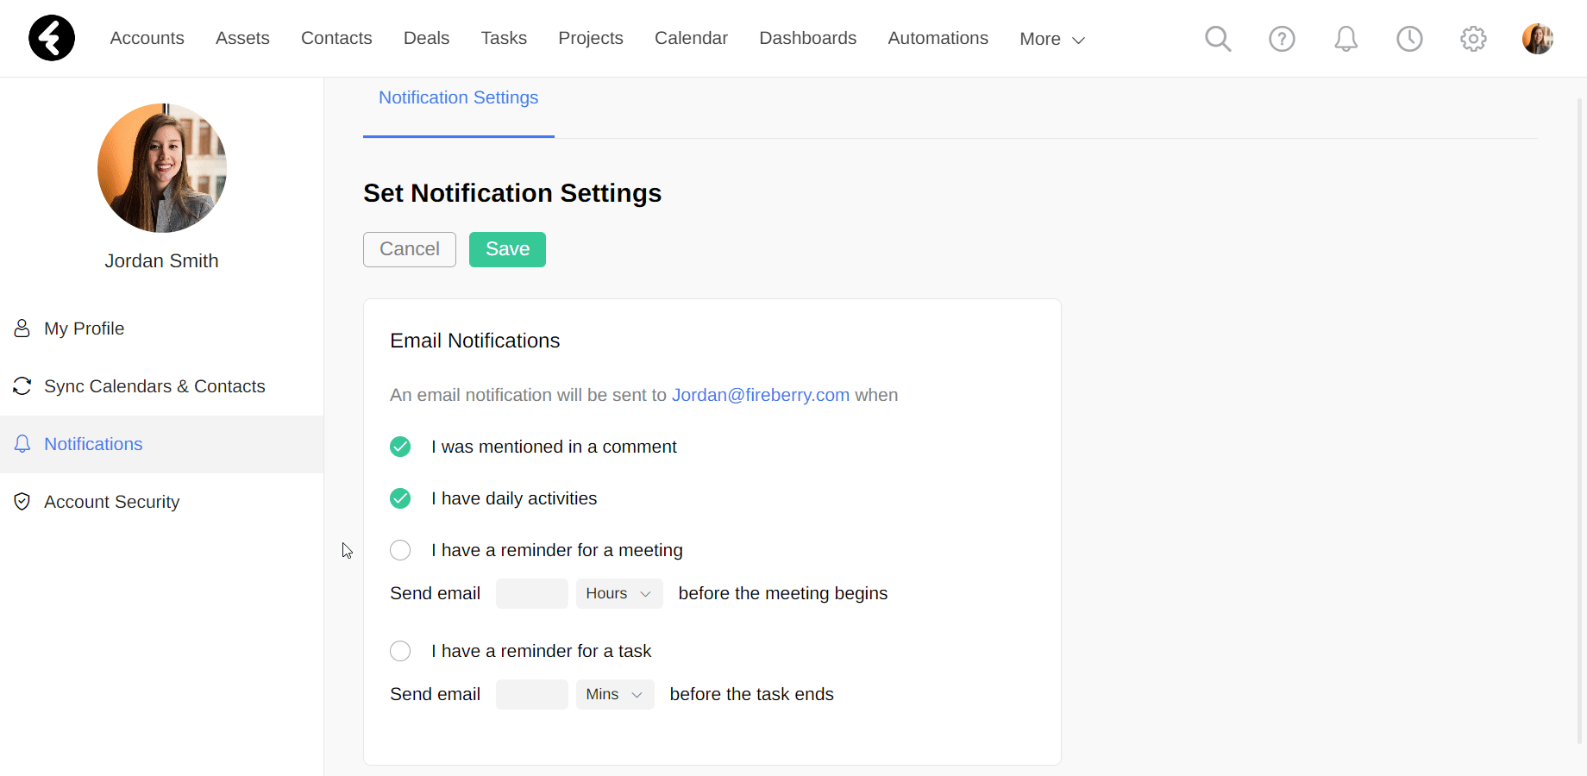Image resolution: width=1587 pixels, height=776 pixels.
Task: Click 'before the task ends' text
Action: coord(752,694)
